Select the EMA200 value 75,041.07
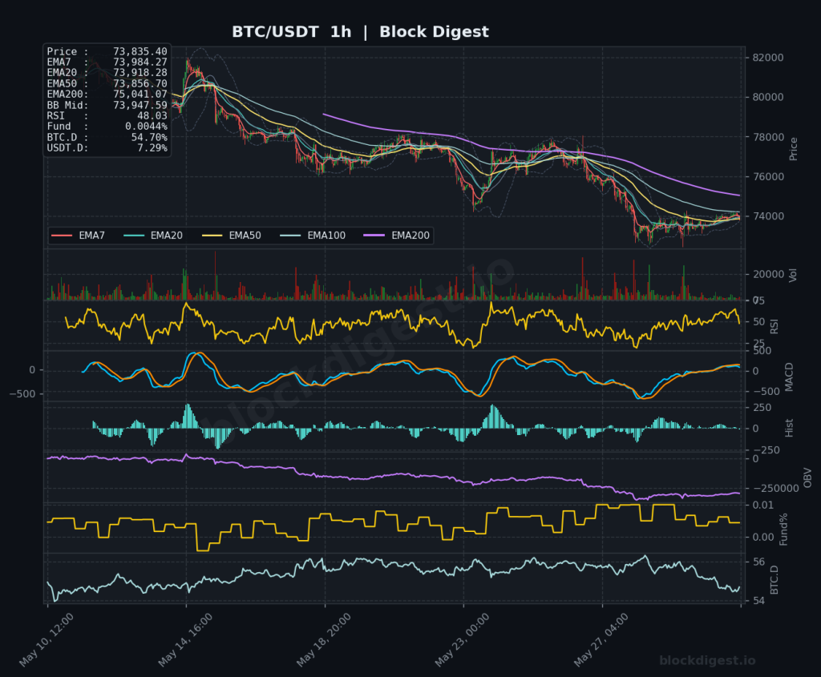The width and height of the screenshot is (821, 677). pyautogui.click(x=140, y=95)
